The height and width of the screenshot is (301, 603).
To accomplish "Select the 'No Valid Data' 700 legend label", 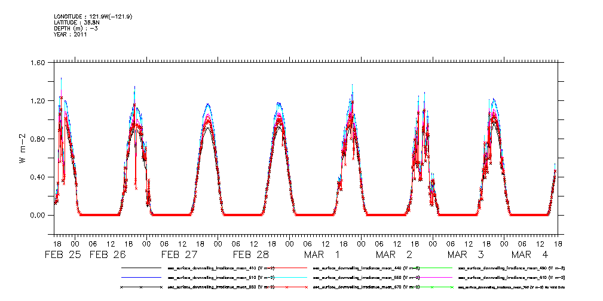I will click(x=512, y=287).
